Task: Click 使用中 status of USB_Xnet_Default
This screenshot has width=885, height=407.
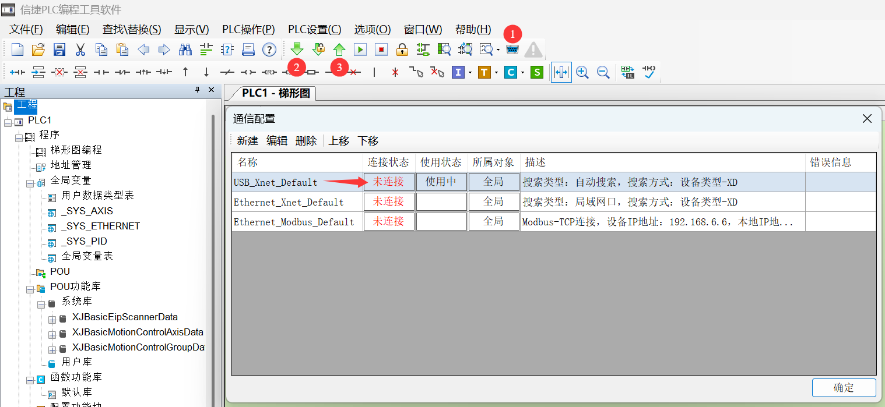Action: pos(441,182)
